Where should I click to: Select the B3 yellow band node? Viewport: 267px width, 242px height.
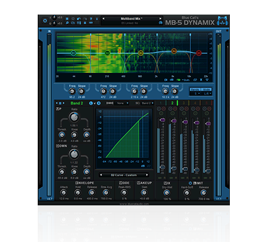pos(140,53)
